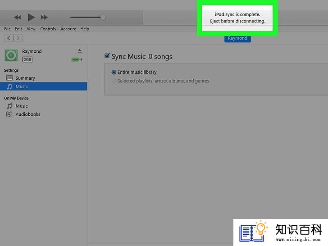Open Audiobooks under On My Device

tap(44, 114)
